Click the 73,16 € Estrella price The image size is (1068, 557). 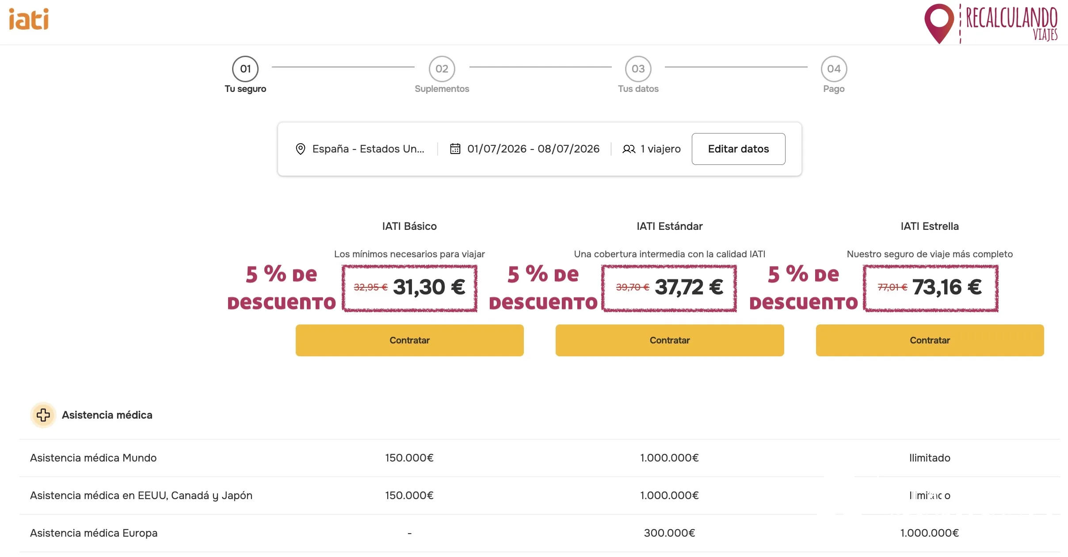947,287
